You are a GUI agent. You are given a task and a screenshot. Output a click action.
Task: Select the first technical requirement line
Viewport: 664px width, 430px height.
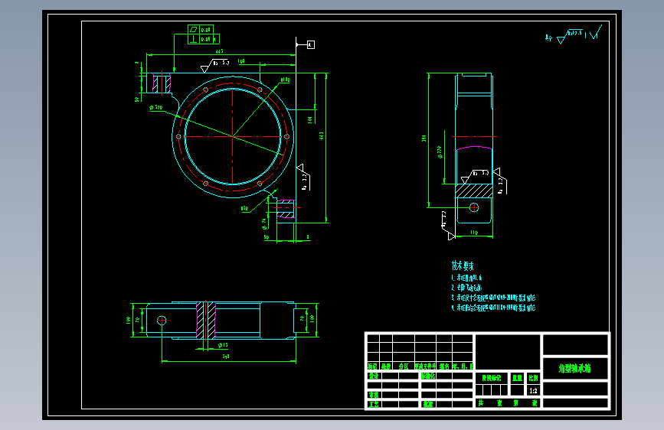click(466, 278)
